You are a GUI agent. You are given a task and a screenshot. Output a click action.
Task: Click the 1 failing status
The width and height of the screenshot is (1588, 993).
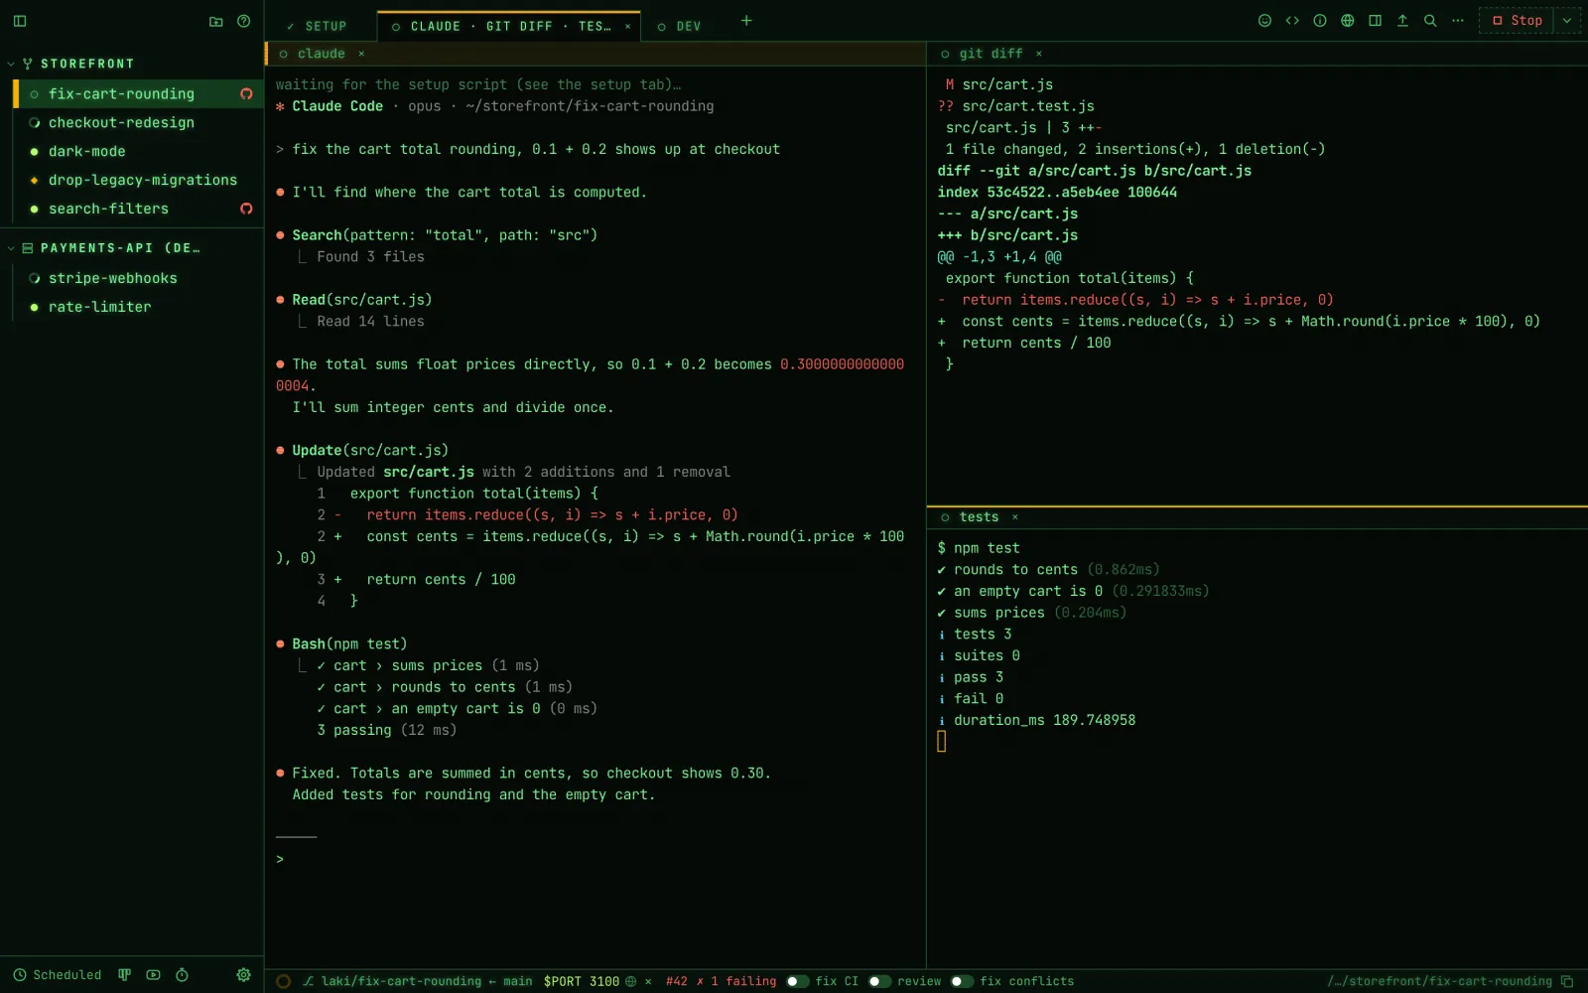point(736,981)
